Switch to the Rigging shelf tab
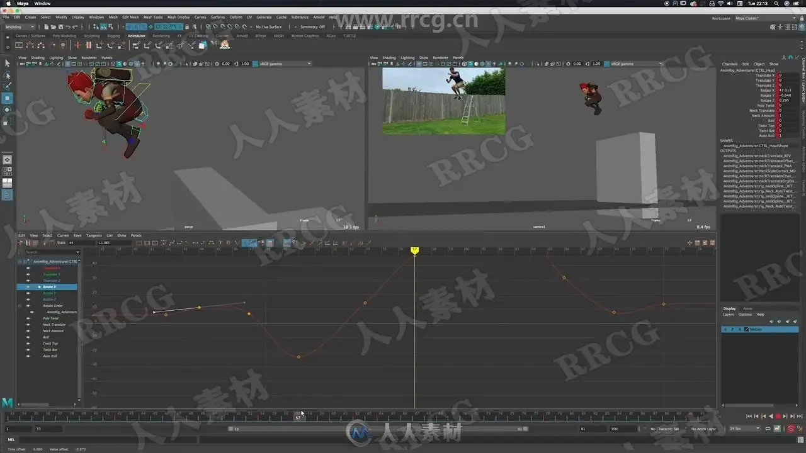The width and height of the screenshot is (806, 453). coord(113,36)
